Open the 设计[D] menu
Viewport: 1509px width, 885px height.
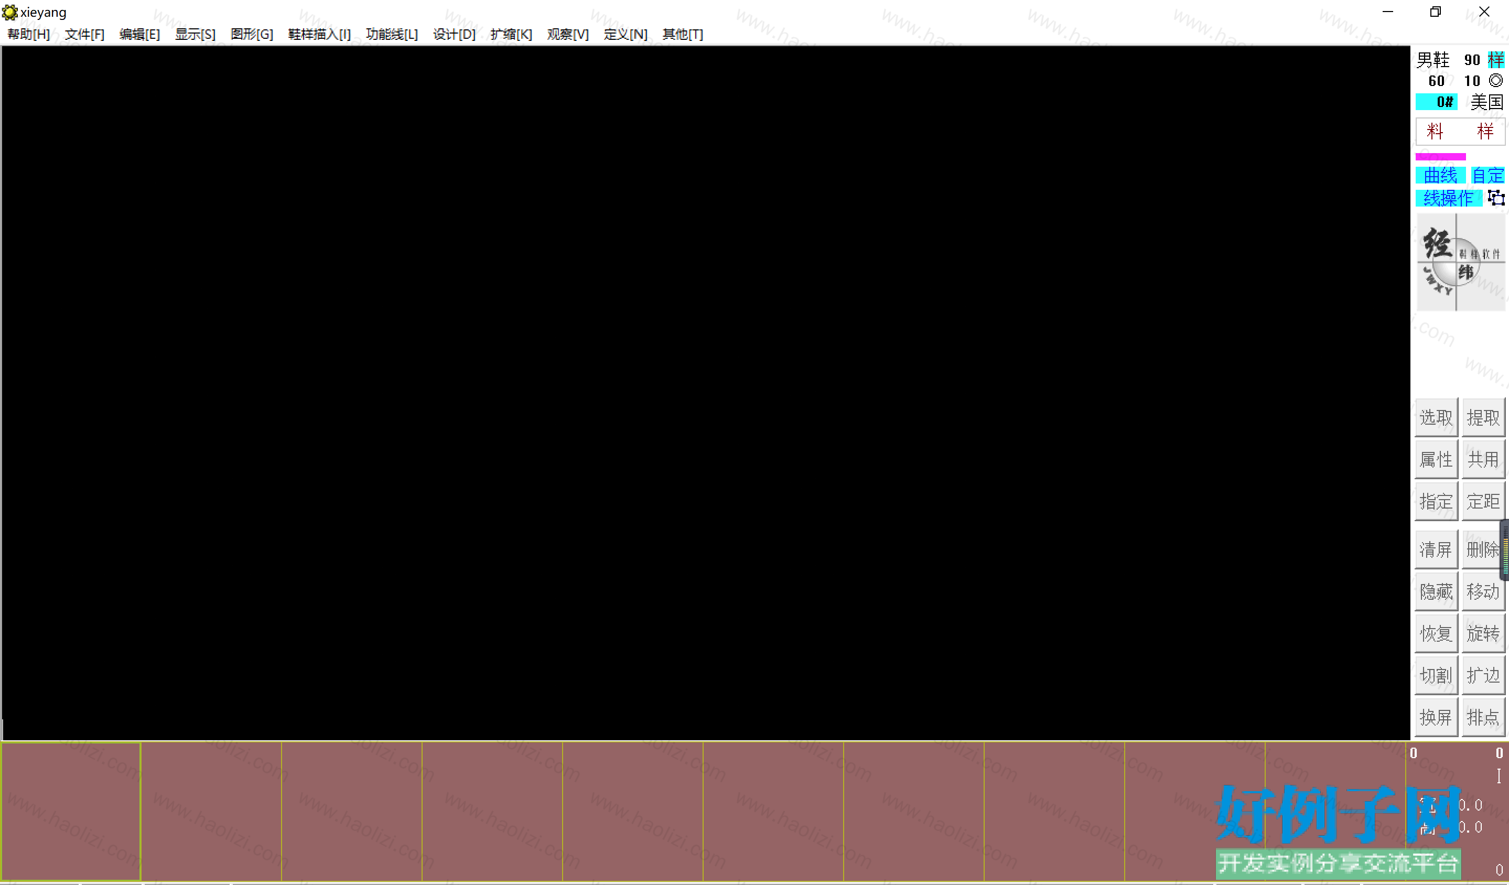pyautogui.click(x=454, y=34)
